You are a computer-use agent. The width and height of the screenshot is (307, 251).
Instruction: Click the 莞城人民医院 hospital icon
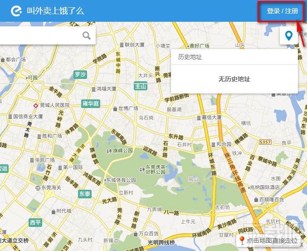pos(35,106)
